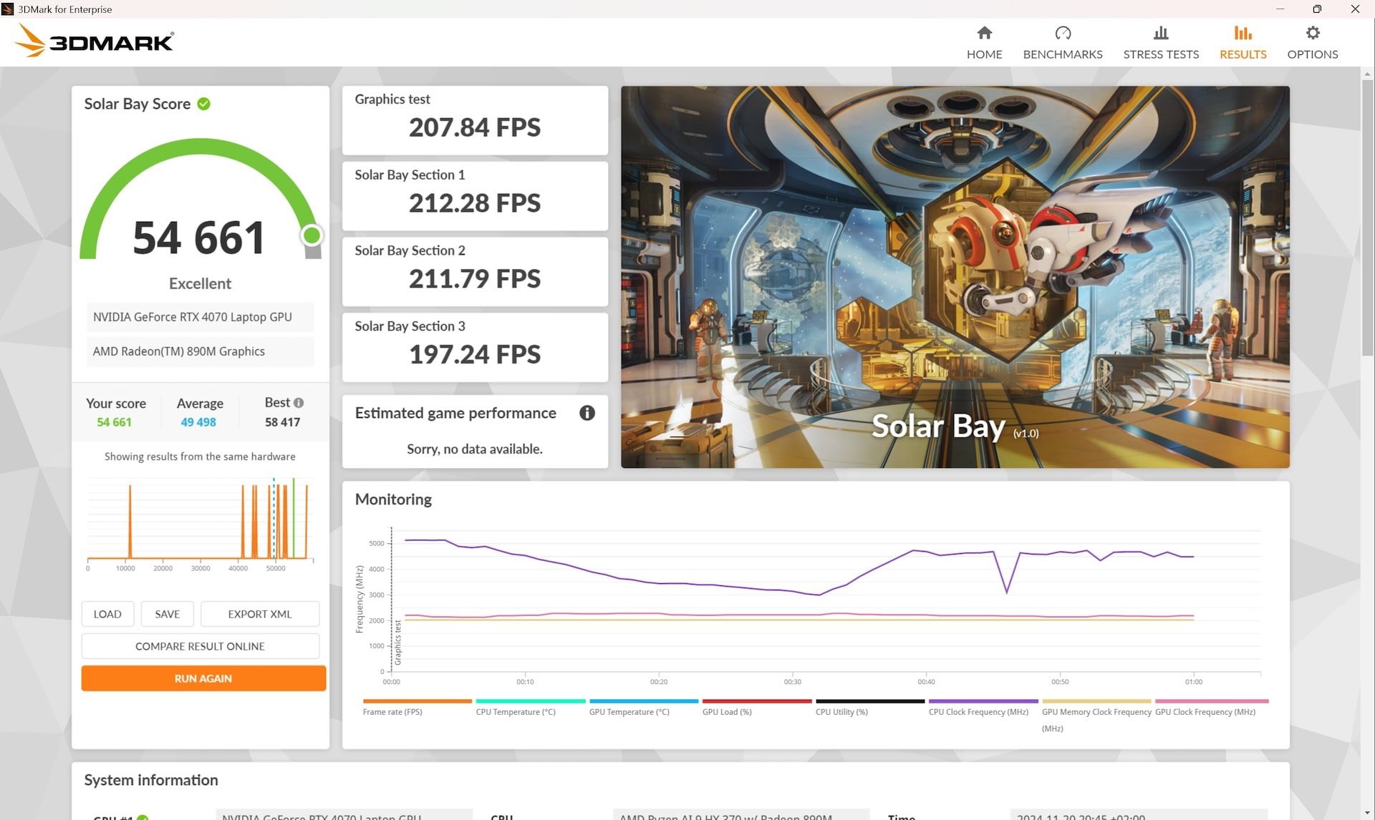Screen dimensions: 1375x820
Task: Select the RESULTS tab
Action: (1243, 41)
